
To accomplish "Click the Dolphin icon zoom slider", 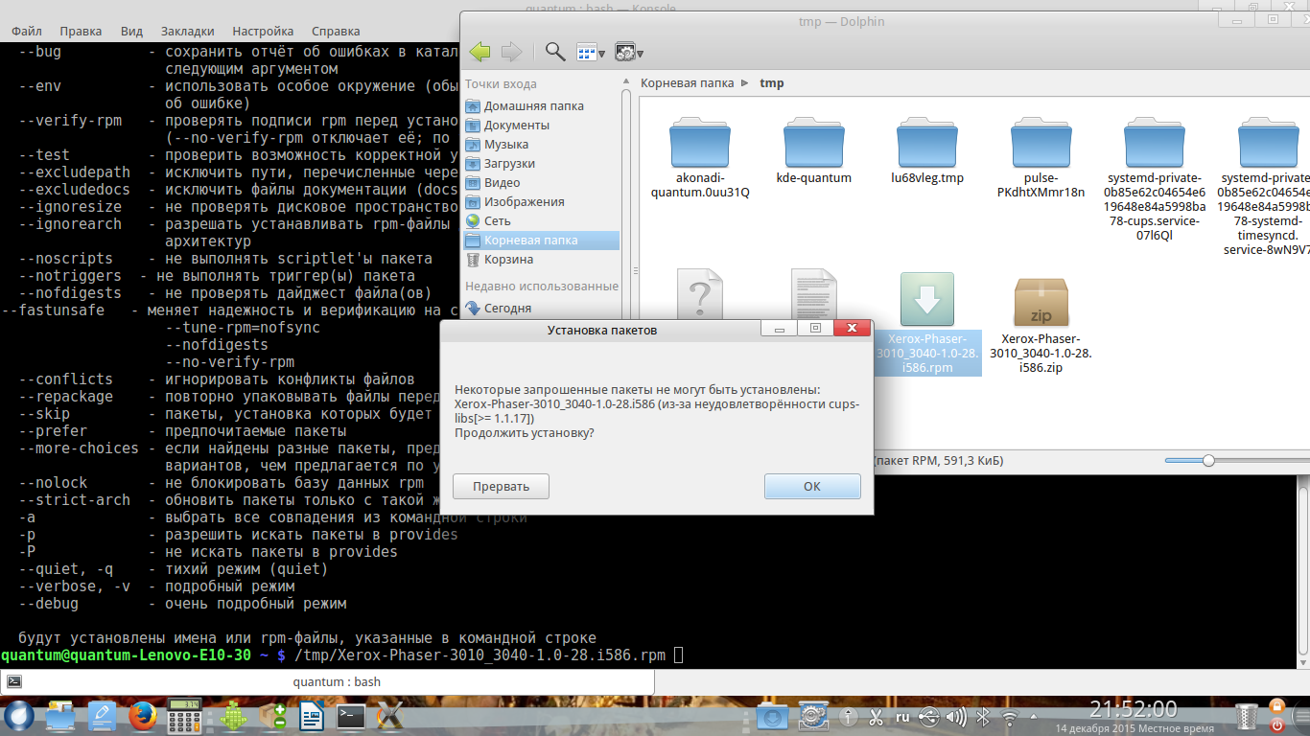I will tap(1208, 461).
